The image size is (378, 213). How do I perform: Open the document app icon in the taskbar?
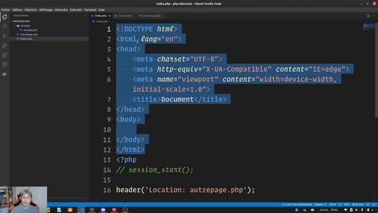(x=59, y=210)
